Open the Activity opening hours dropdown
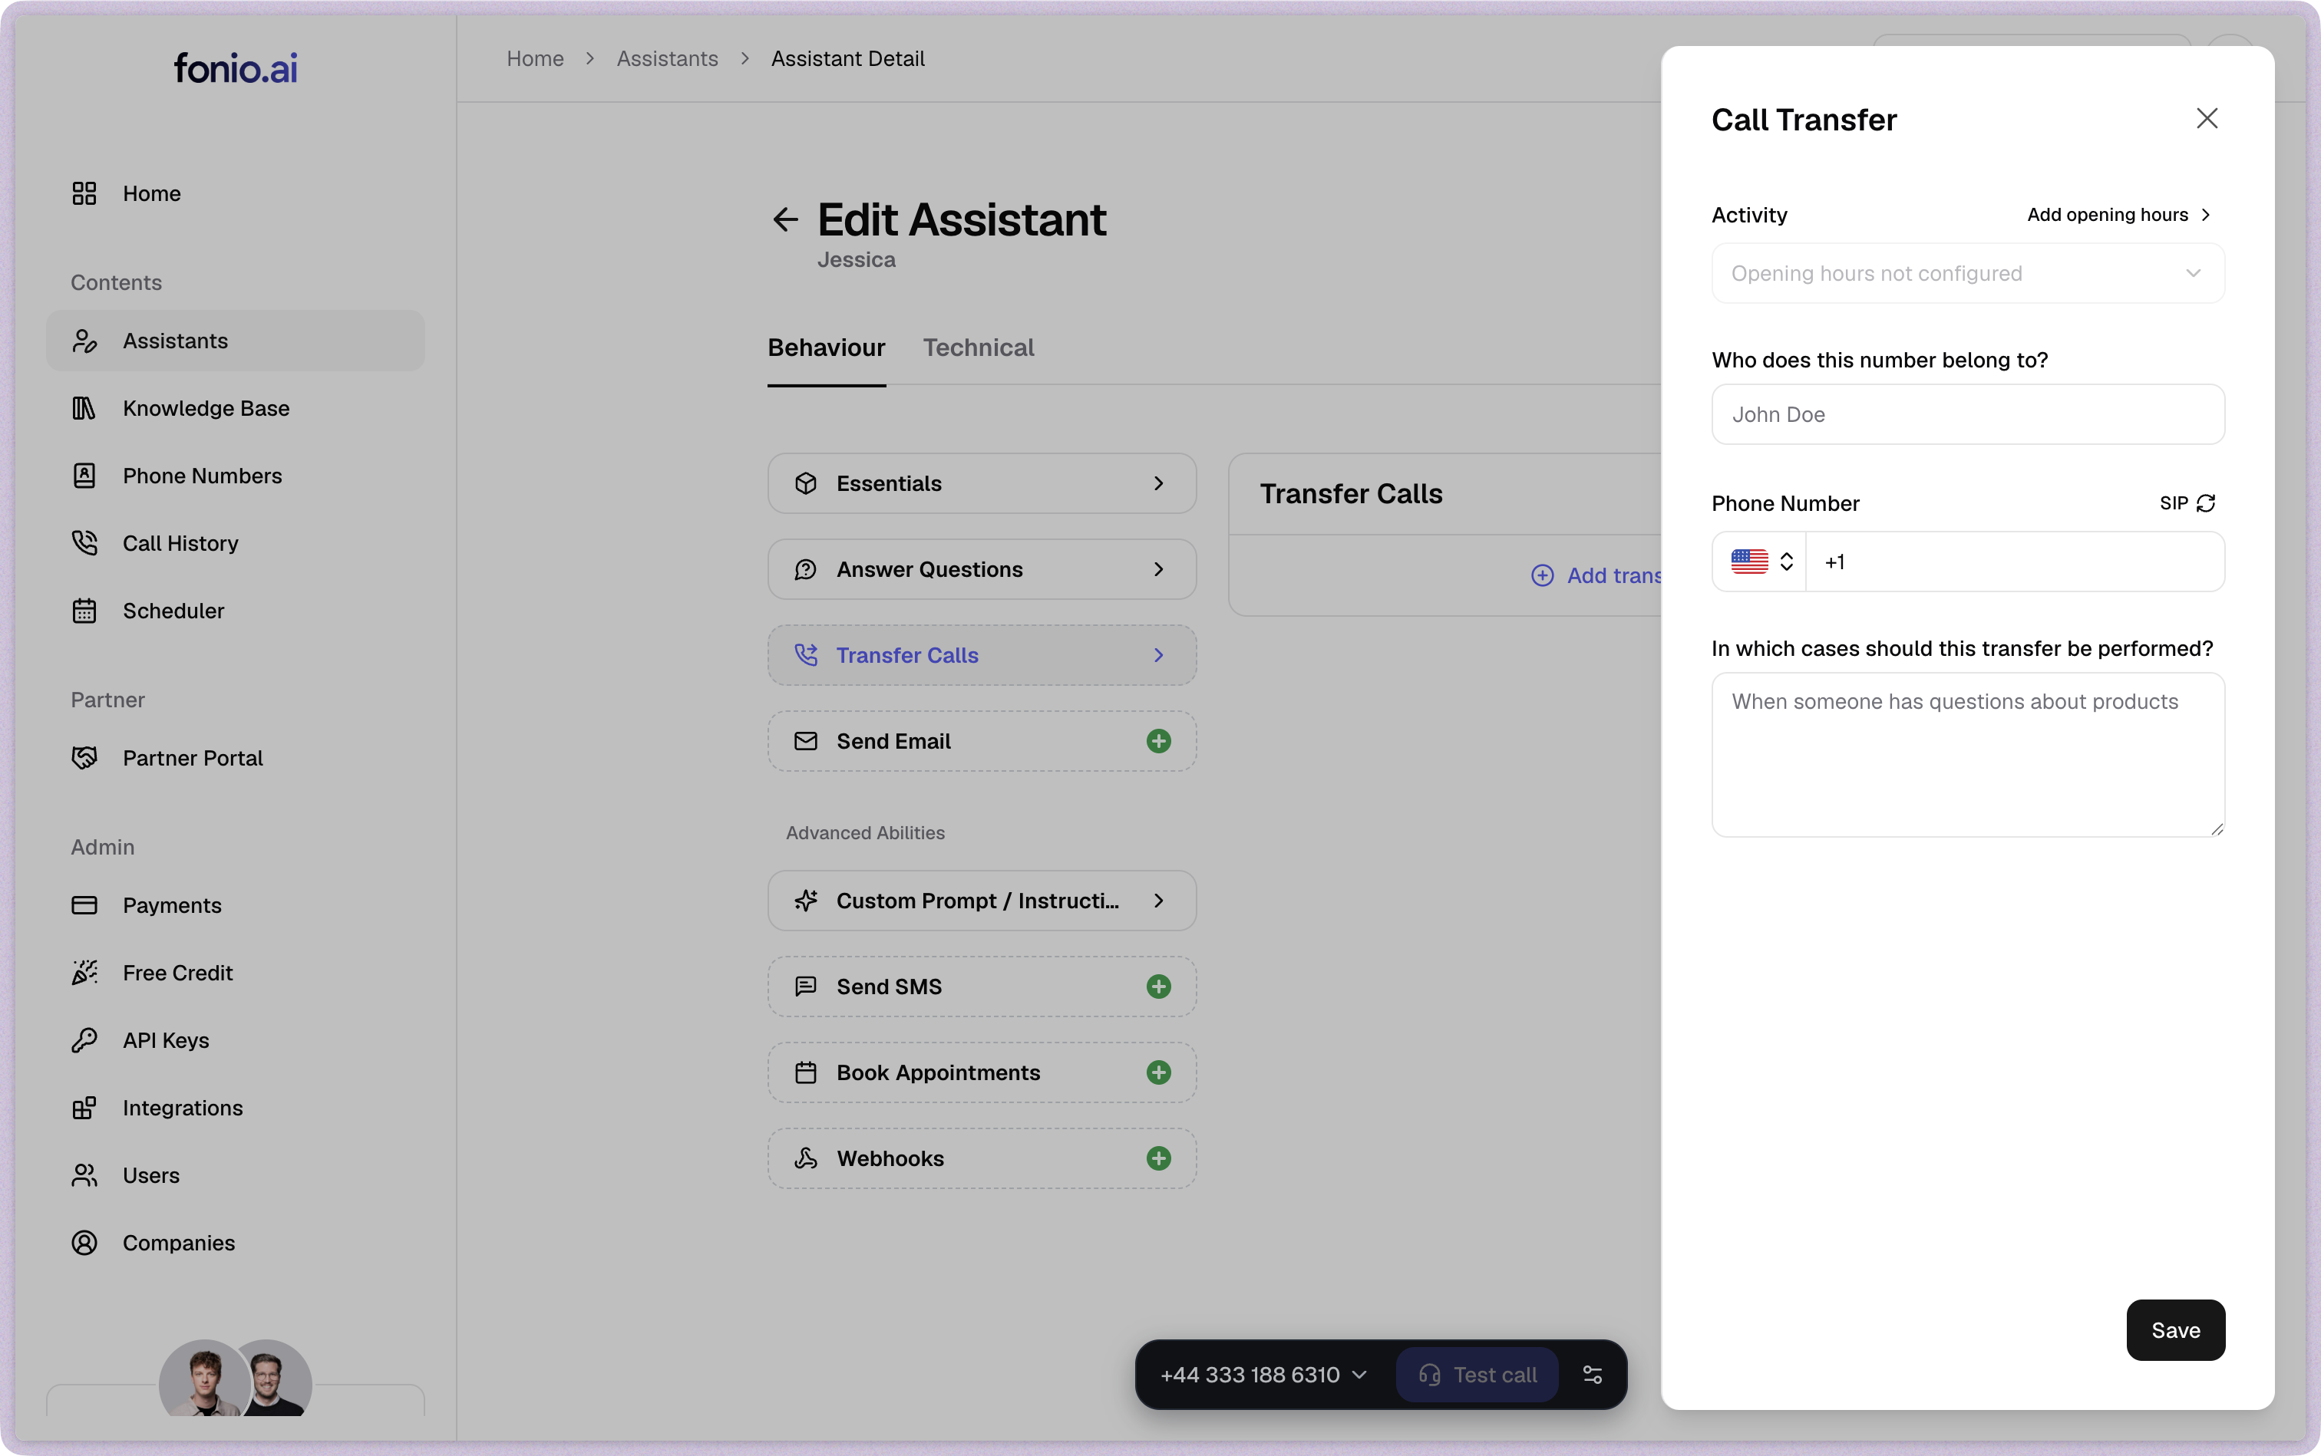This screenshot has width=2321, height=1456. [x=1967, y=274]
